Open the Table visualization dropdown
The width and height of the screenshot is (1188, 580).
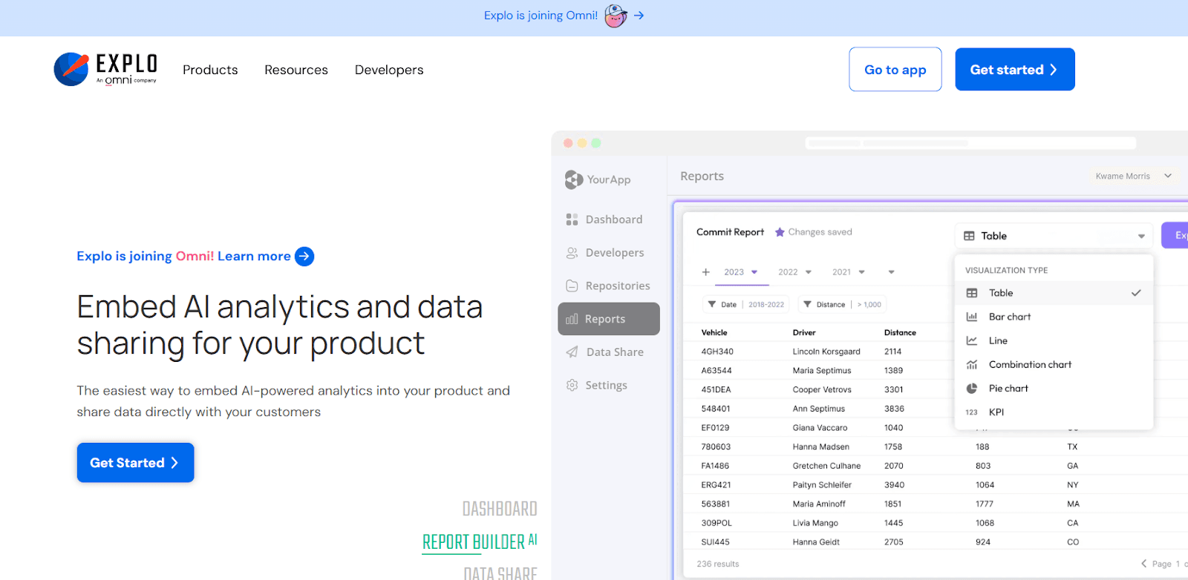click(1054, 236)
